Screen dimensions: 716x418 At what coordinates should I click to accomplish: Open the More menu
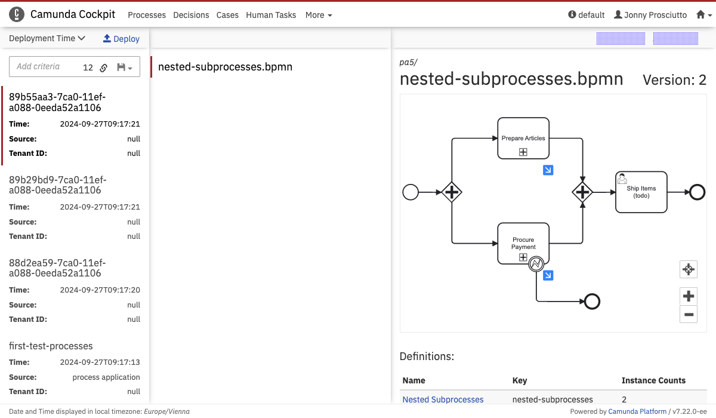click(319, 15)
